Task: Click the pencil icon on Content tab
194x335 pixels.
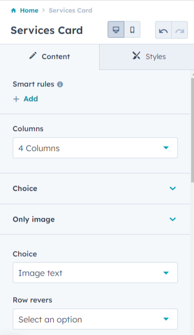Action: click(33, 56)
